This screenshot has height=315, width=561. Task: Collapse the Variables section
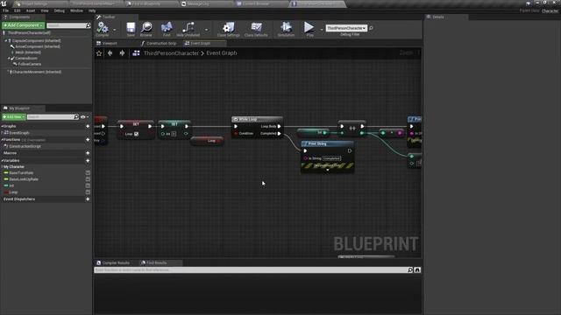coord(2,161)
